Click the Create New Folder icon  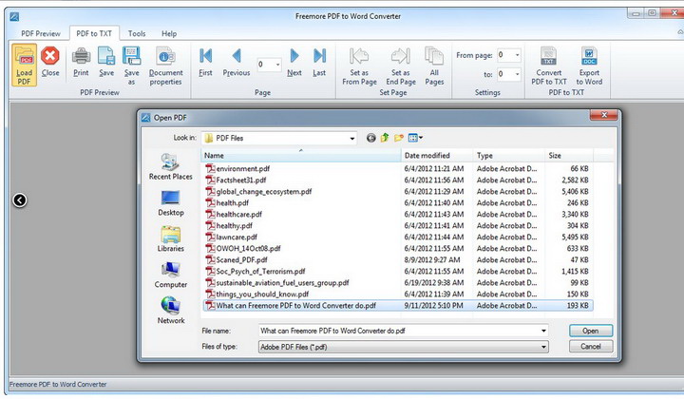[398, 139]
